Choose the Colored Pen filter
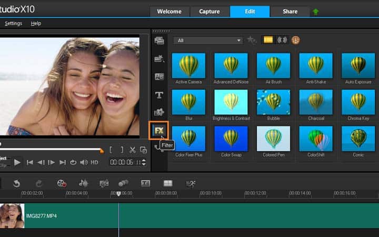Image resolution: width=379 pixels, height=237 pixels. 273,139
